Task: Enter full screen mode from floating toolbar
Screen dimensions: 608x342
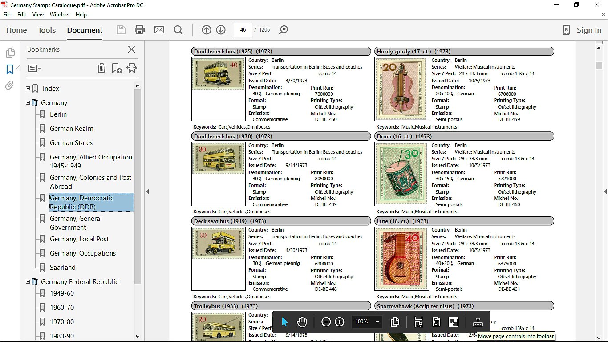Action: coord(454,322)
